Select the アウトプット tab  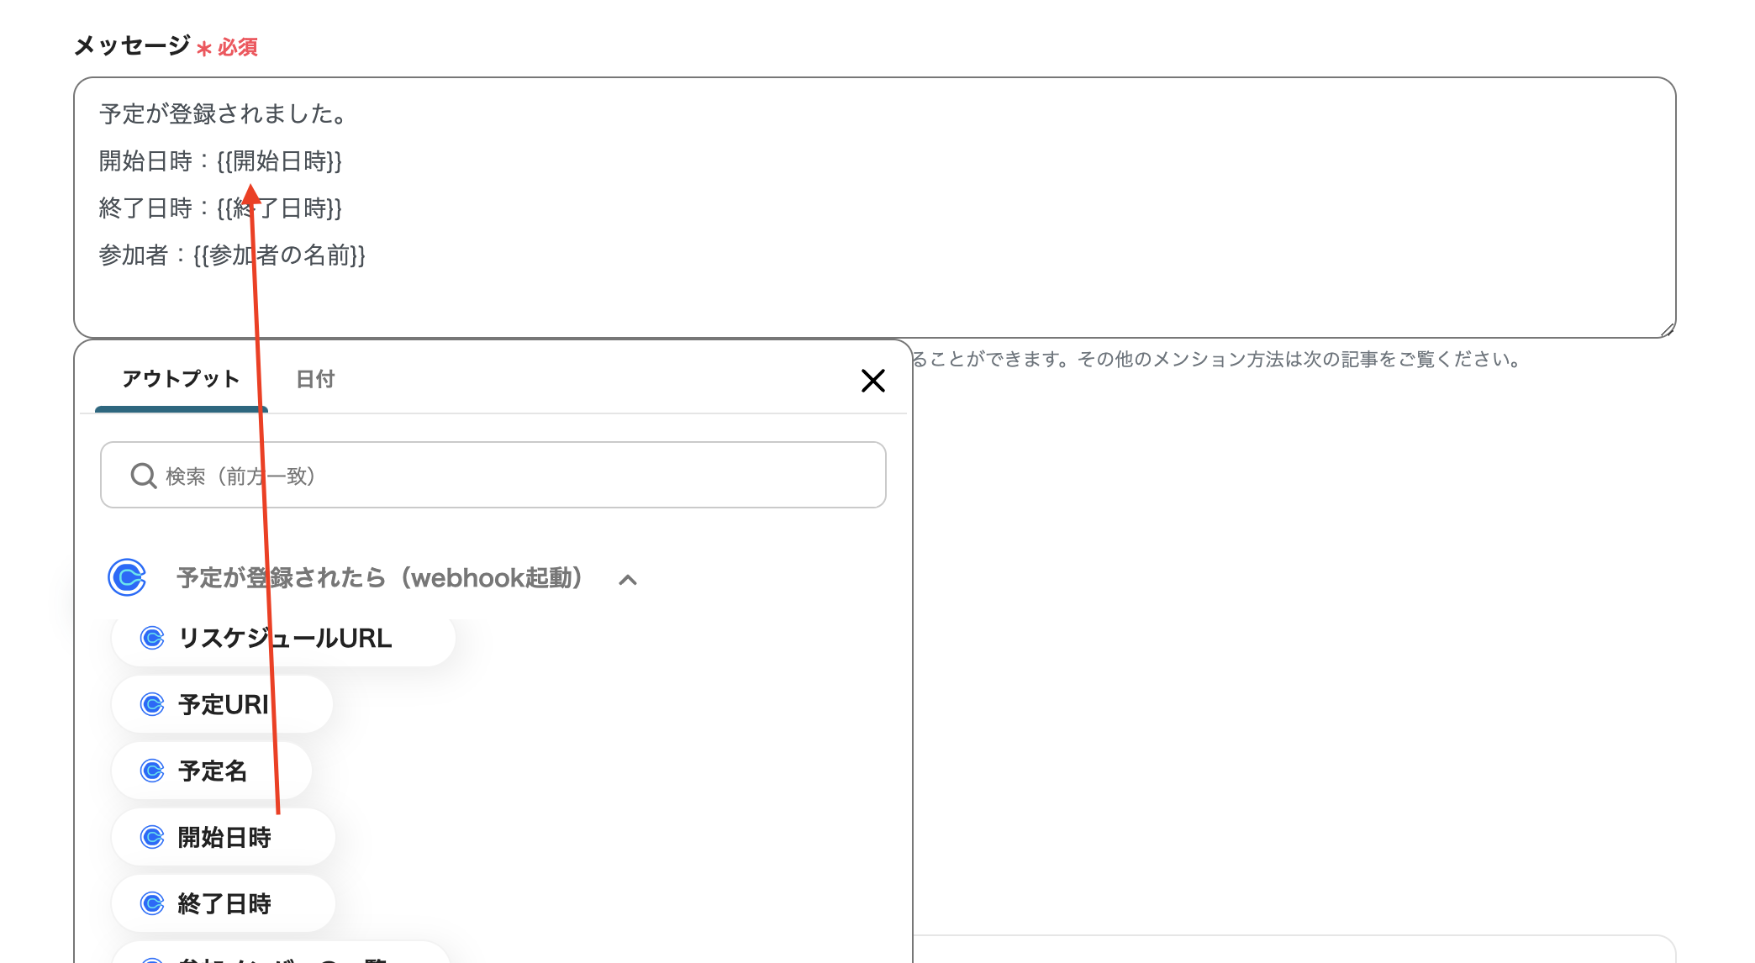click(180, 379)
